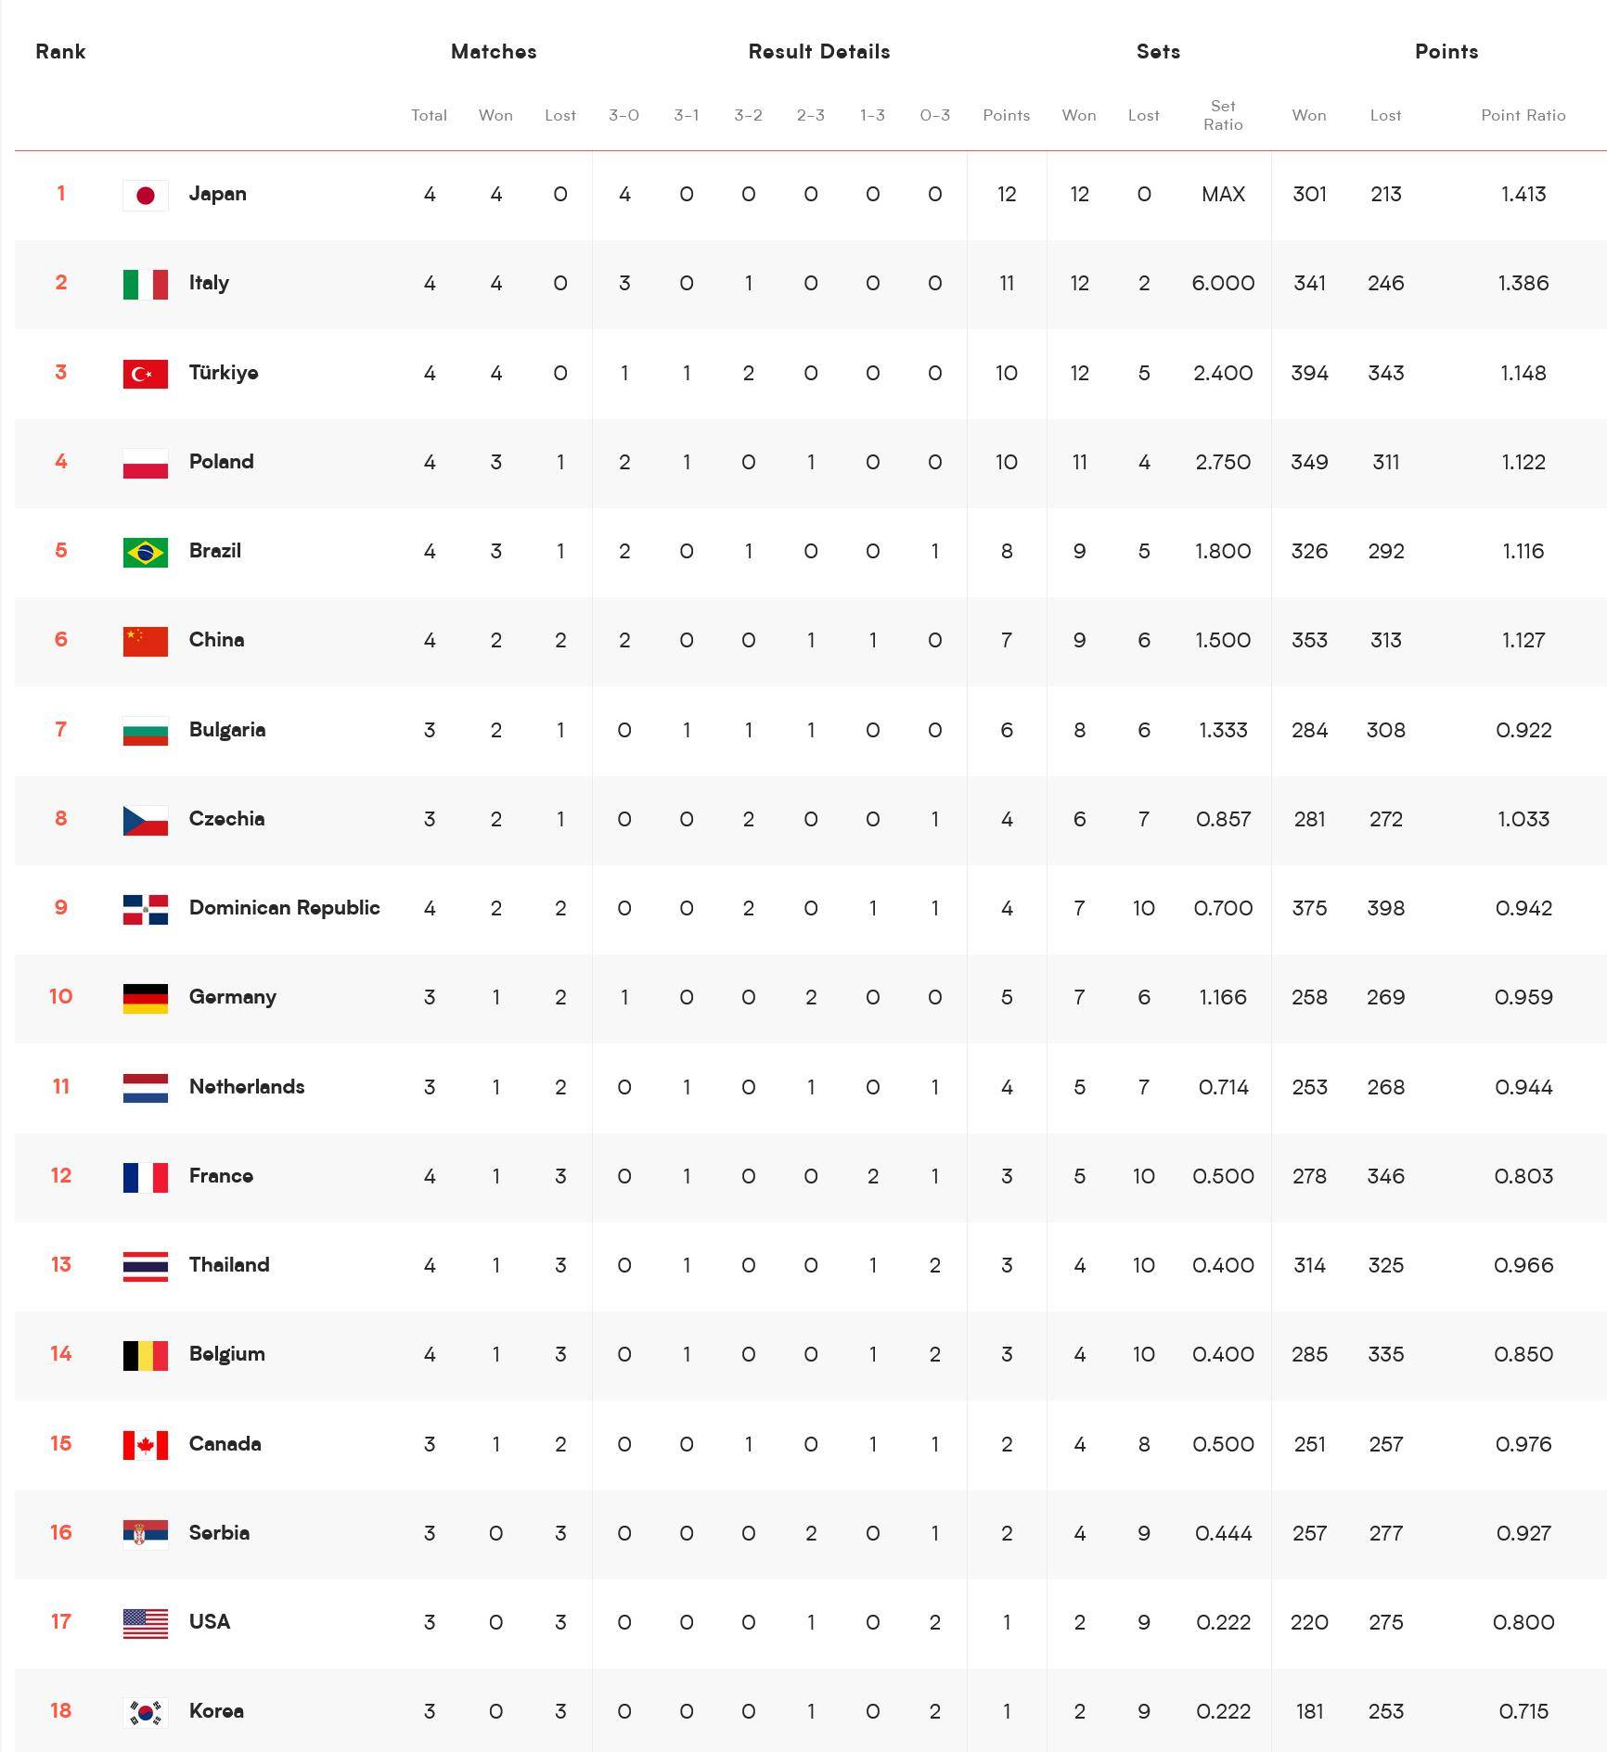Click the USA flag icon
This screenshot has height=1752, width=1607.
146,1623
